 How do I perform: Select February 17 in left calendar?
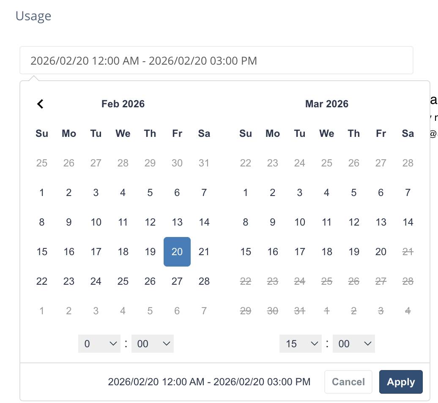(x=96, y=252)
